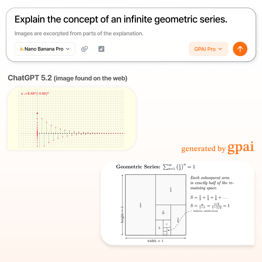Click the 1/2 rectangle in the square diagram
Screen dimensions: 262x262
140,205
